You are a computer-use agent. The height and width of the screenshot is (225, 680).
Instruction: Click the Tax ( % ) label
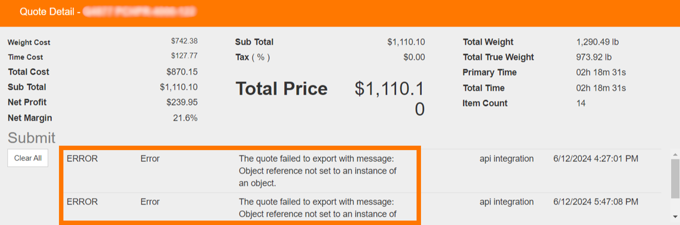pos(252,57)
